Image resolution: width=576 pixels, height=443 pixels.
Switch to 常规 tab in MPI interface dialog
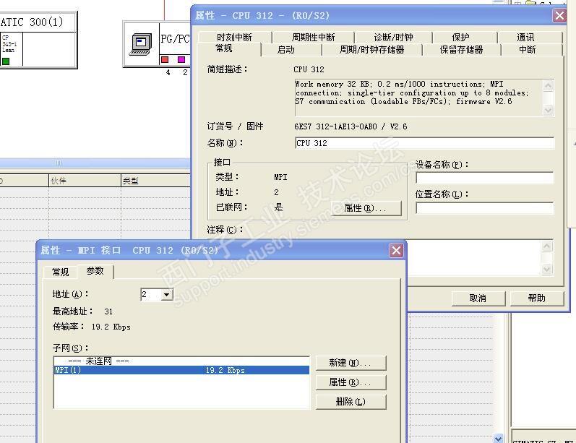point(60,272)
